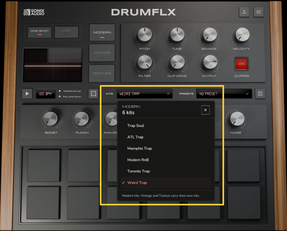
Task: Select the VINTAGE tab
Action: (102, 53)
